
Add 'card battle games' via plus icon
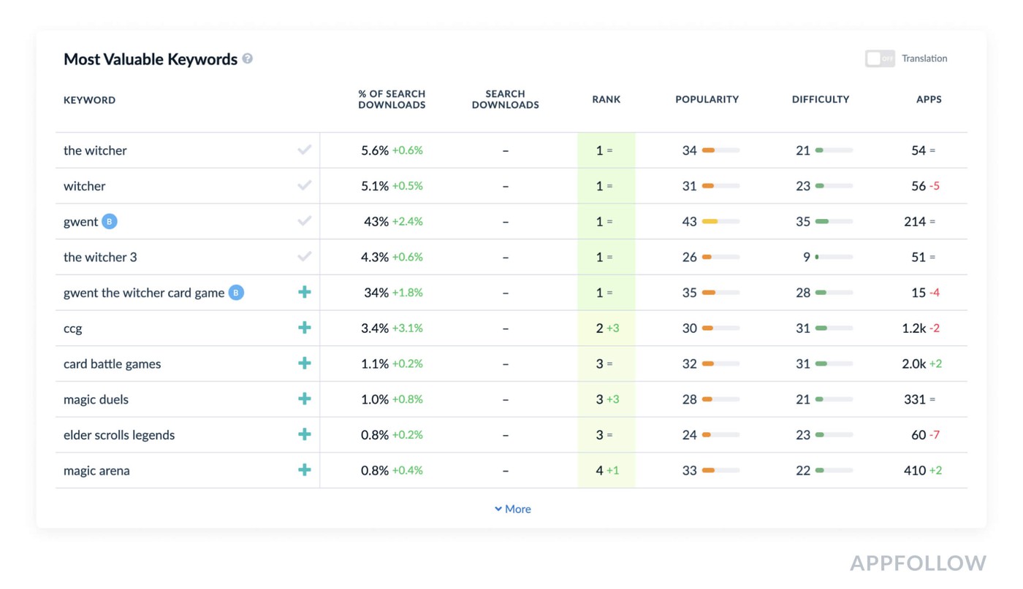tap(305, 363)
